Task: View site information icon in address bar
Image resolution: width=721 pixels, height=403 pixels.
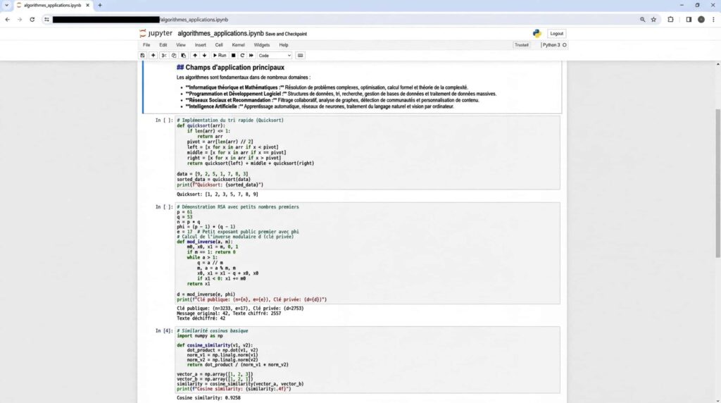Action: pos(46,20)
